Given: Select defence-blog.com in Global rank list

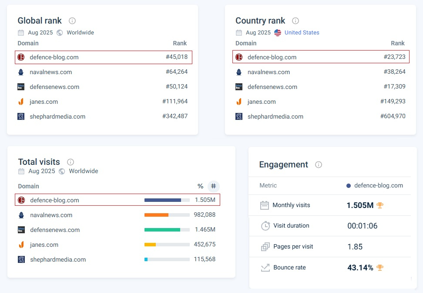Looking at the screenshot, I should click(54, 57).
